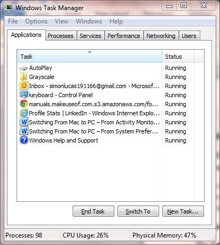Sort tasks using the Task column header
This screenshot has height=245, width=220.
90,57
